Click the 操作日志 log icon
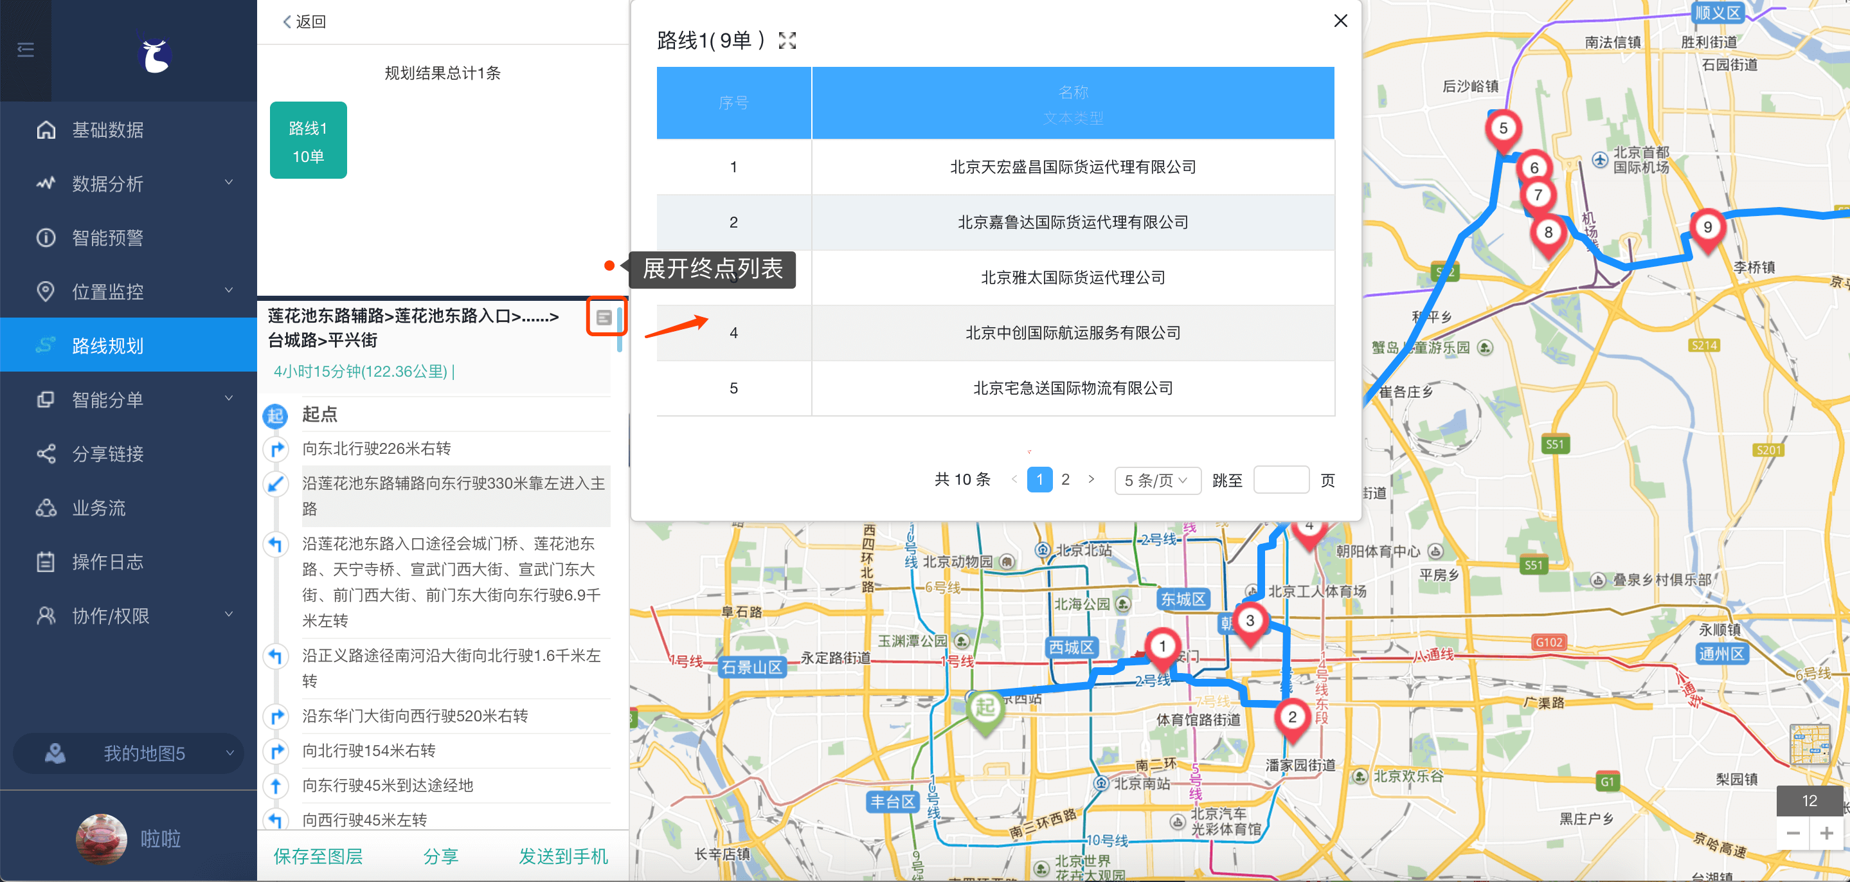The image size is (1850, 882). pyautogui.click(x=46, y=562)
